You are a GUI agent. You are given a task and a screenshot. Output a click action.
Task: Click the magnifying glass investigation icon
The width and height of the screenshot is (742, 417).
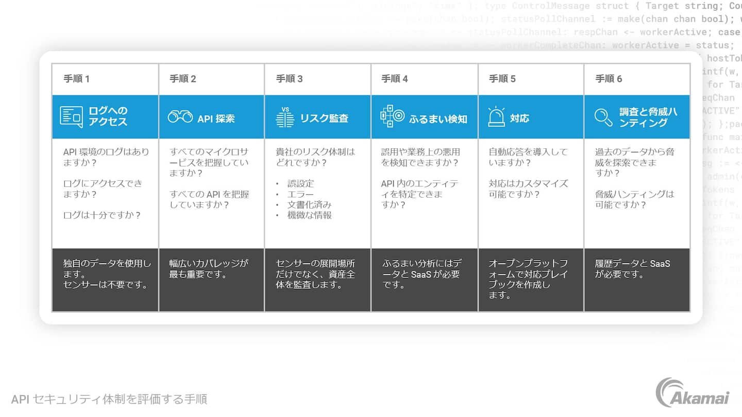(603, 117)
